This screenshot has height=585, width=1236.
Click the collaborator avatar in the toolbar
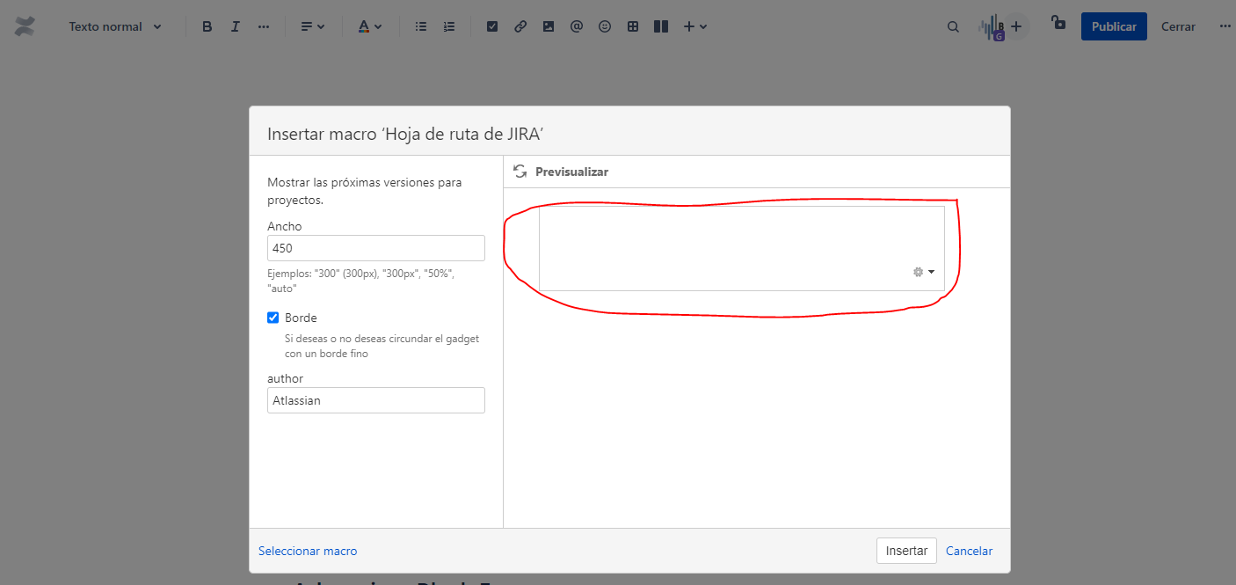(992, 27)
